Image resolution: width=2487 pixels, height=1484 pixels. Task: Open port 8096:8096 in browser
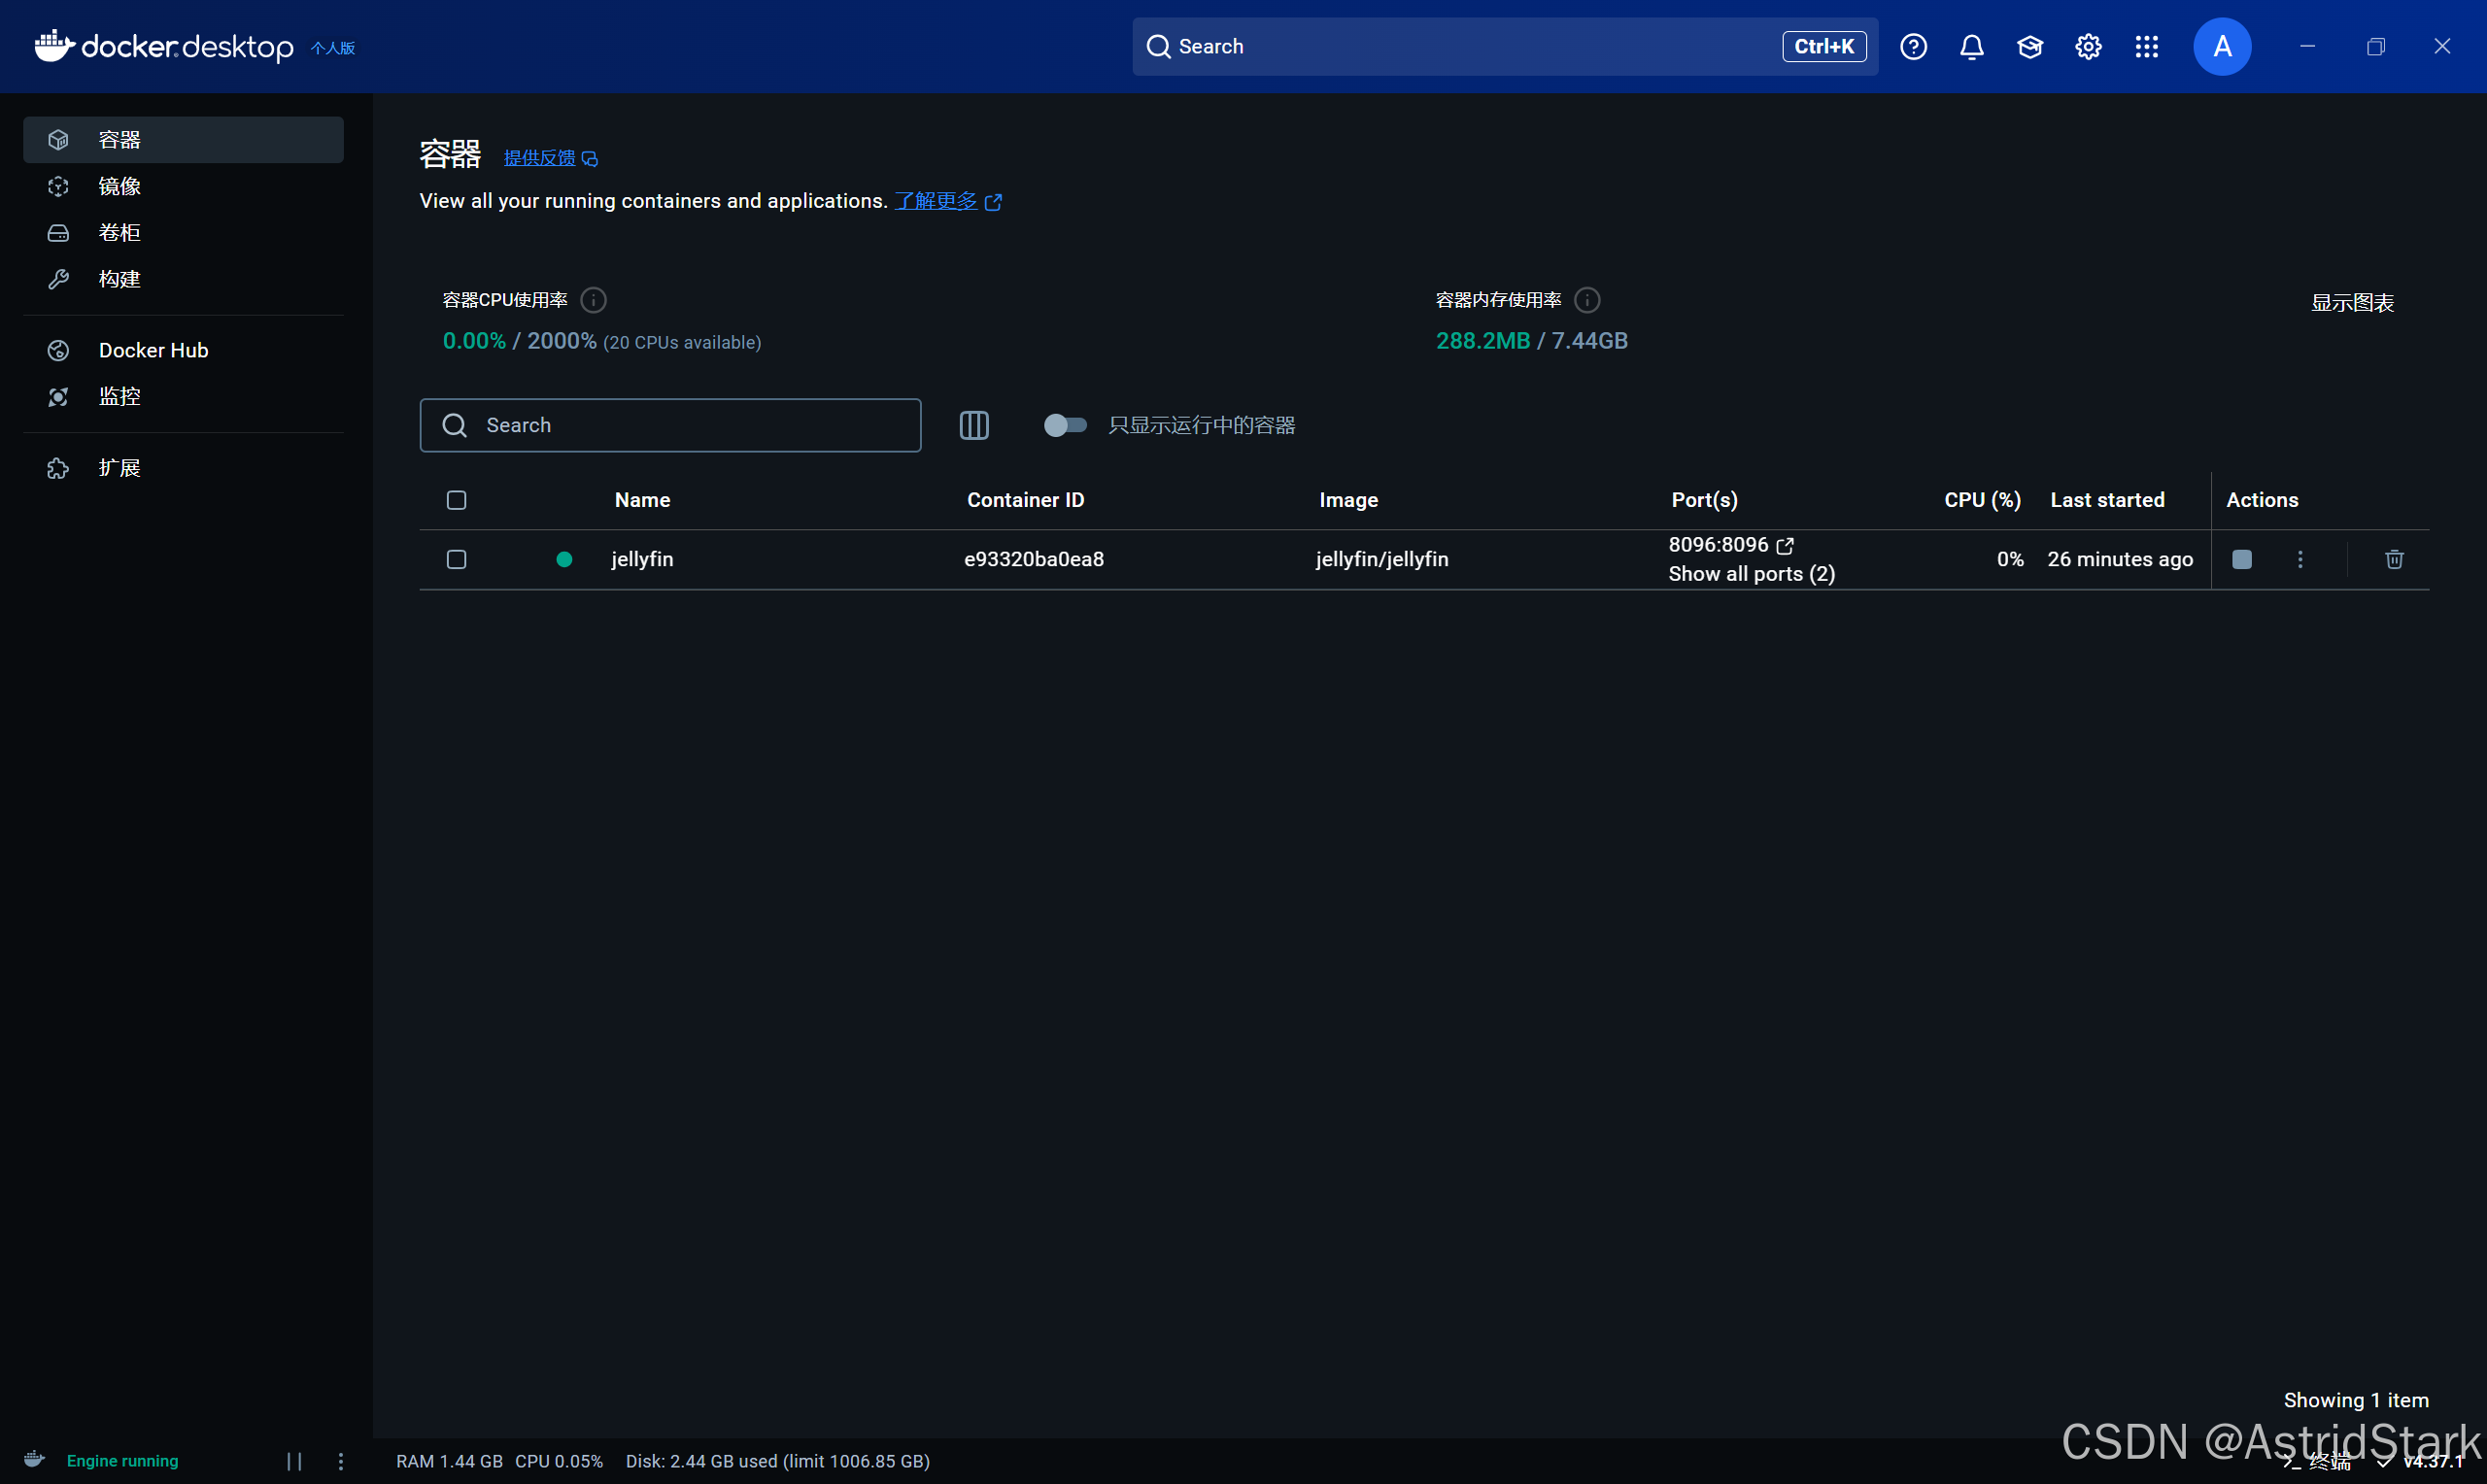click(1730, 545)
